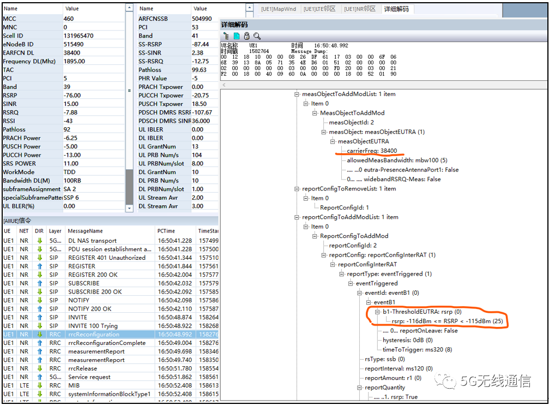Screen dimensions: 549x405
Task: Click the [AllUE]信令 panel title
Action: pos(17,221)
